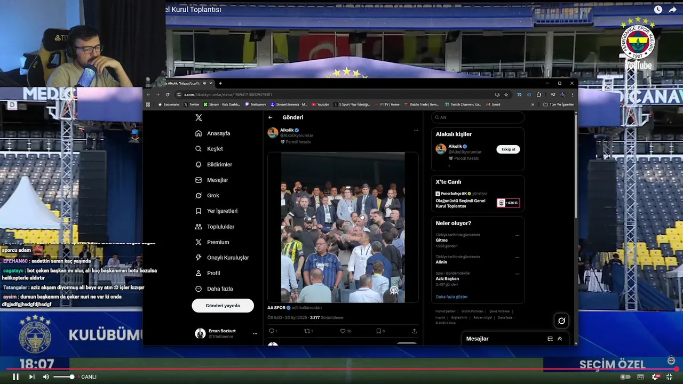Viewport: 683px width, 384px height.
Task: Bookmark the tweet with bookmark icon
Action: coord(378,331)
